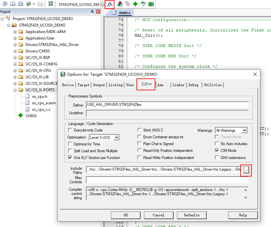Viewport: 271px width, 227px height.
Task: Click the Translate toolbar icon
Action: 5,4
